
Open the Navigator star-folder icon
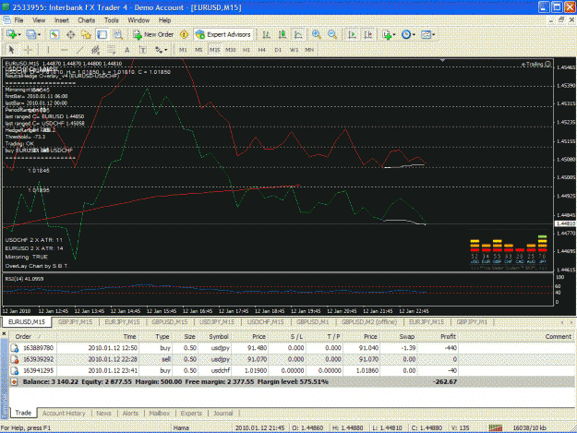pyautogui.click(x=87, y=34)
